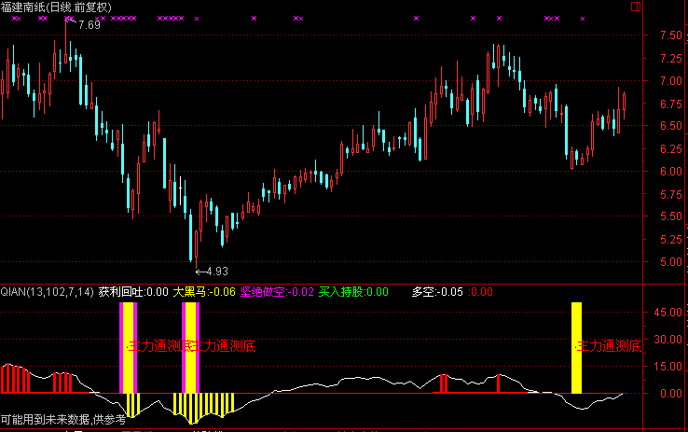The width and height of the screenshot is (688, 432).
Task: Click the magenta 坚绝做空 indicator label
Action: tap(264, 291)
